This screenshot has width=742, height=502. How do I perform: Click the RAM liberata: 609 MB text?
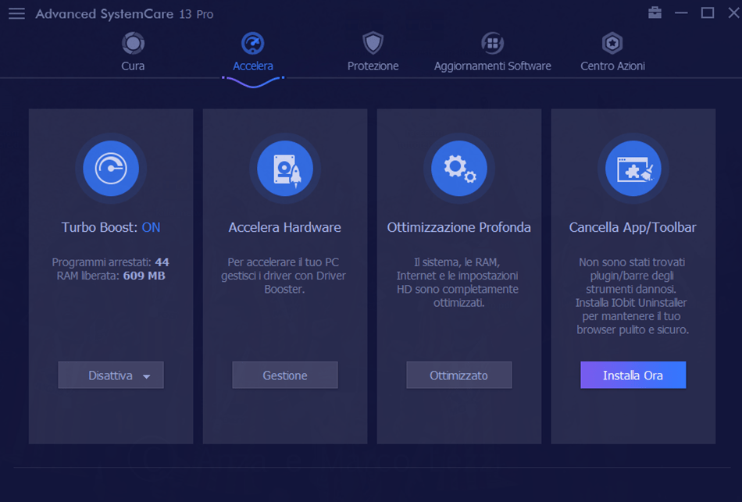coord(111,276)
